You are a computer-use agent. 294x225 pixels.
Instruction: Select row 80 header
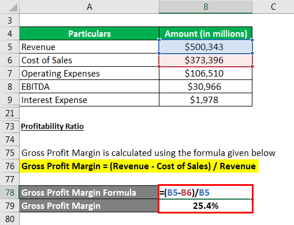tap(10, 219)
